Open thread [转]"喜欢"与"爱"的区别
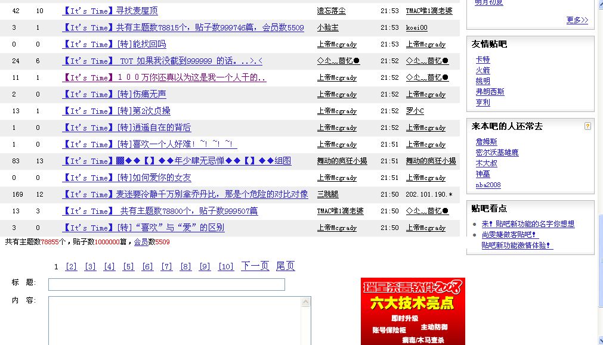This screenshot has width=603, height=345. pyautogui.click(x=143, y=228)
